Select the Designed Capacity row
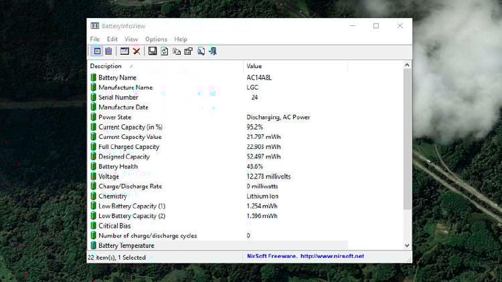The image size is (502, 282). 218,156
